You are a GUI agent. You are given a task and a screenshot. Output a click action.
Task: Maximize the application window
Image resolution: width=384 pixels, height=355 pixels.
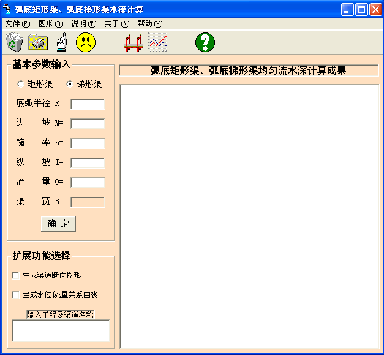pyautogui.click(x=361, y=10)
